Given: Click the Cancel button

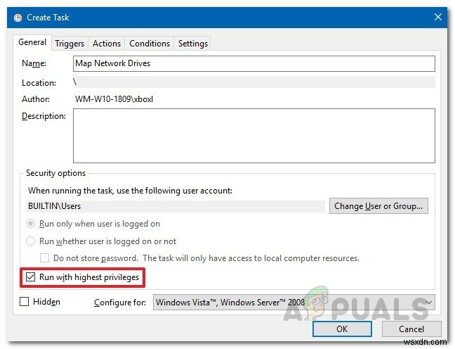Looking at the screenshot, I should (411, 329).
